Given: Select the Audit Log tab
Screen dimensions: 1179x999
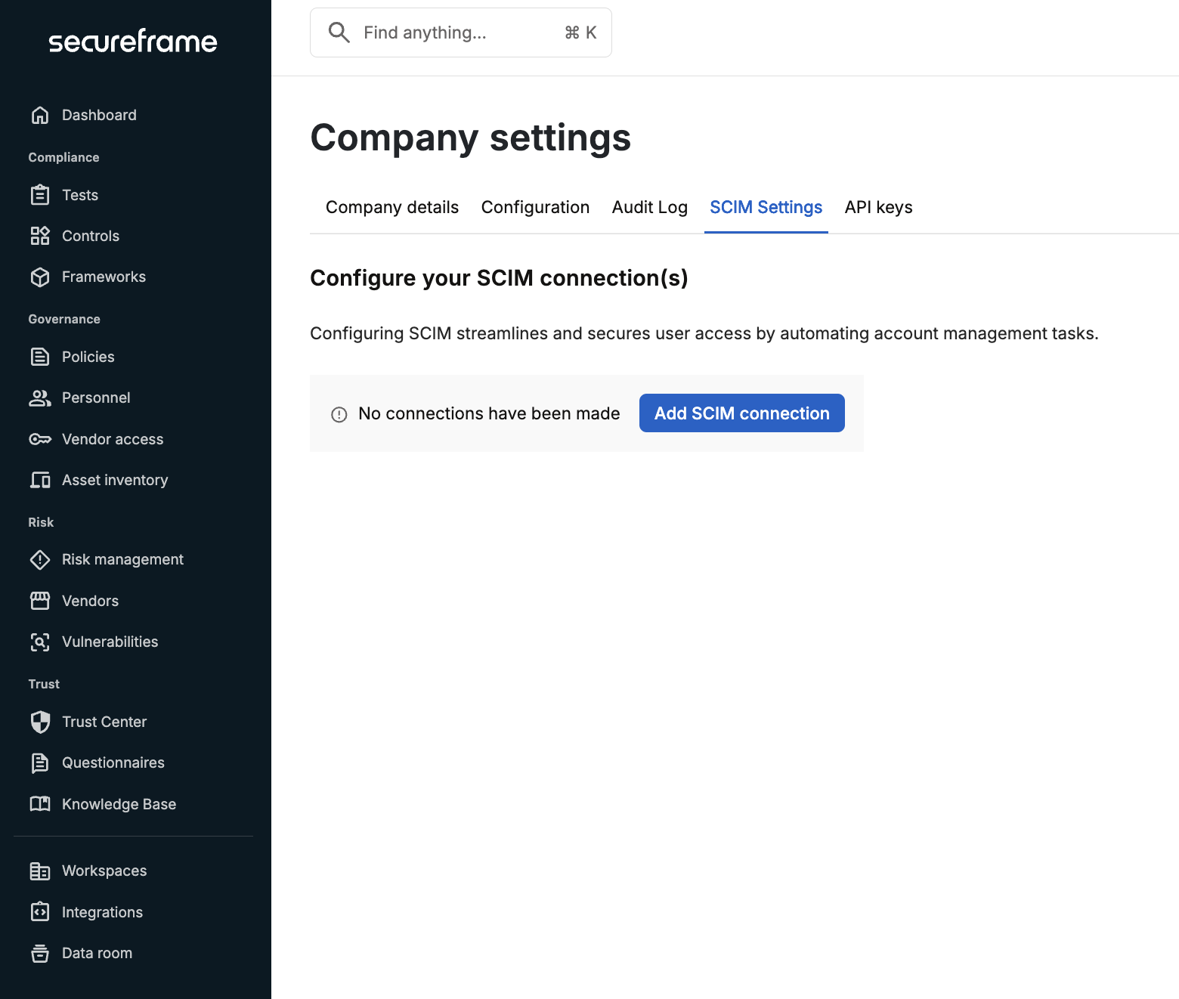Looking at the screenshot, I should 650,207.
